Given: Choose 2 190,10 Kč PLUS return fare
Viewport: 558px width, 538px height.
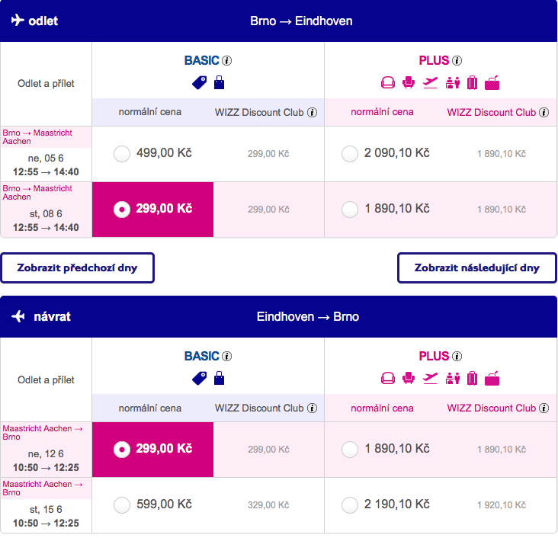Looking at the screenshot, I should (349, 505).
